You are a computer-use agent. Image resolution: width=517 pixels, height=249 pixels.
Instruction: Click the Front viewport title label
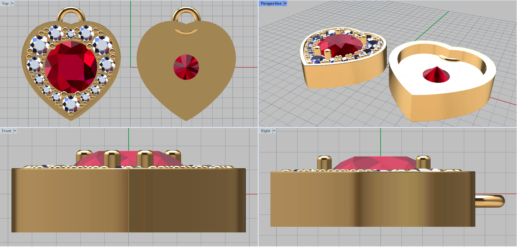click(6, 131)
